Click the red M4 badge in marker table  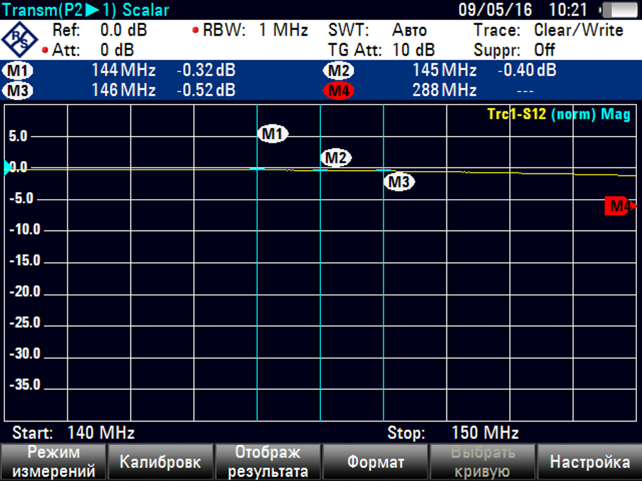click(x=339, y=91)
